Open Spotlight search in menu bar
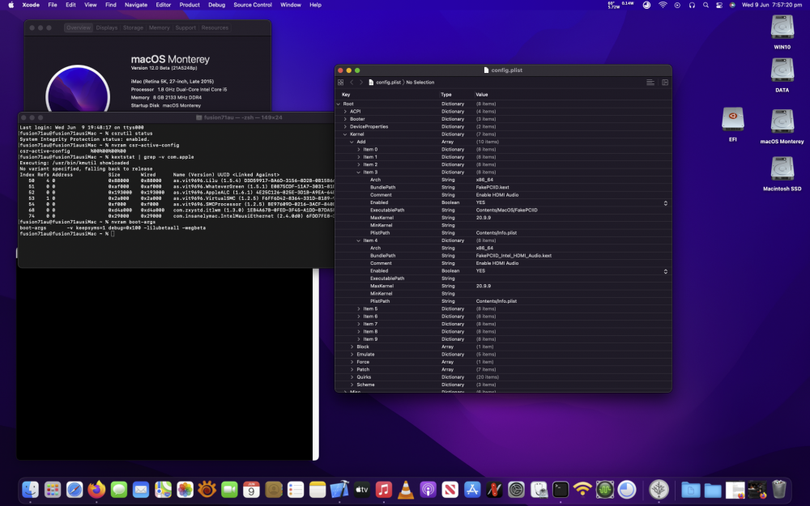The height and width of the screenshot is (506, 810). 706,5
